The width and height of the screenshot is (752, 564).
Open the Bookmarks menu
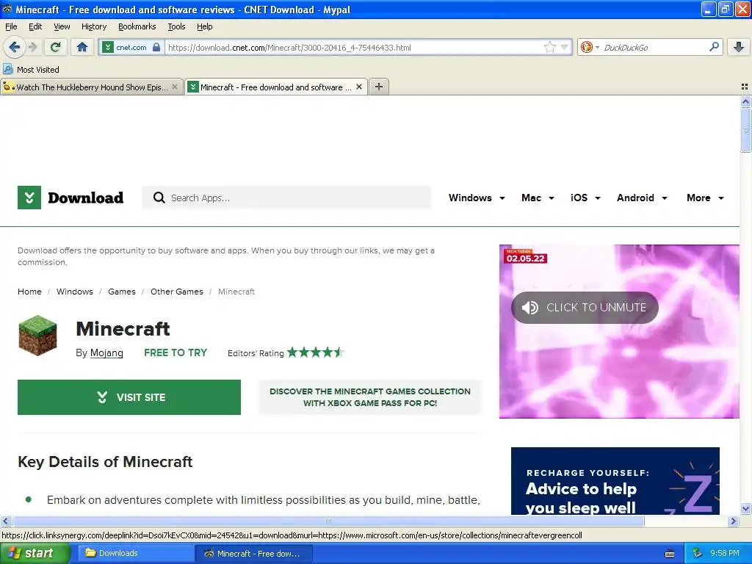137,26
